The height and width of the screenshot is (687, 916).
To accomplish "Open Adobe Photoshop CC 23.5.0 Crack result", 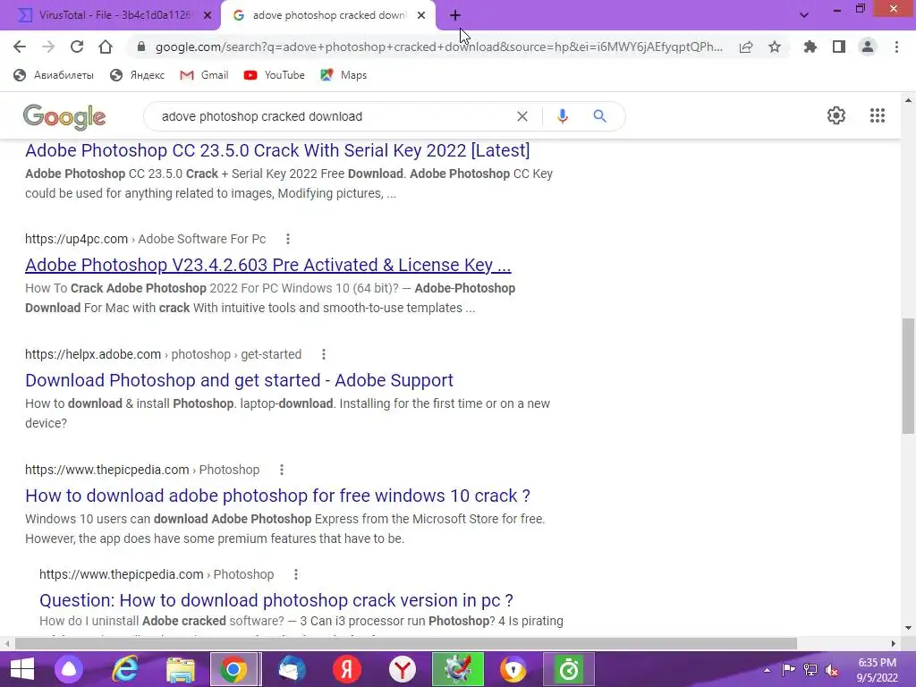I will tap(277, 150).
